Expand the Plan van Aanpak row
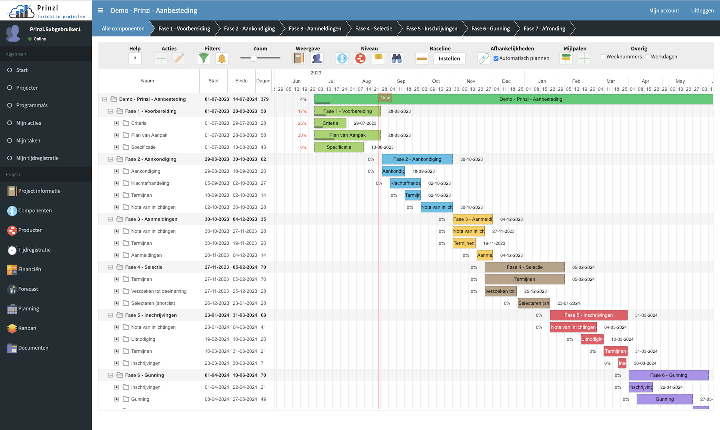 [116, 135]
